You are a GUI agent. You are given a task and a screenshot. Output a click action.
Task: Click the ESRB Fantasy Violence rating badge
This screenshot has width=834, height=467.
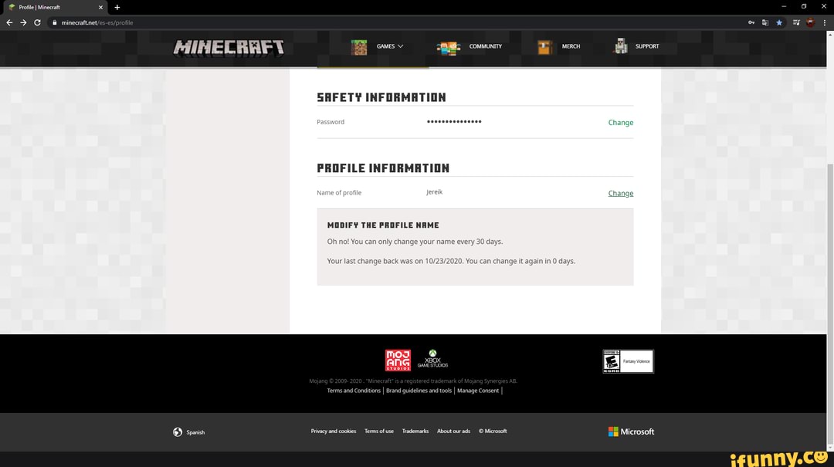click(x=628, y=360)
